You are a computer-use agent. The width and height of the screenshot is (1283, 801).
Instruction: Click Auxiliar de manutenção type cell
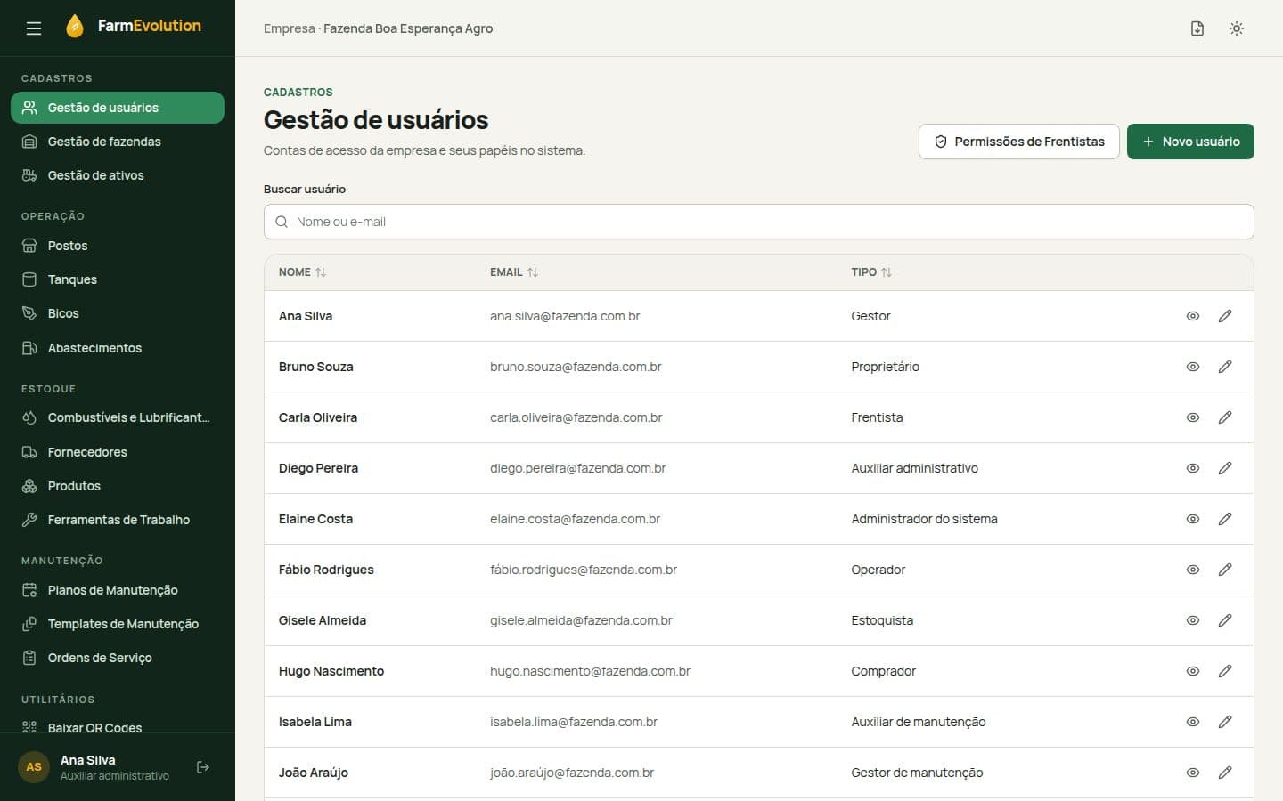pos(918,722)
